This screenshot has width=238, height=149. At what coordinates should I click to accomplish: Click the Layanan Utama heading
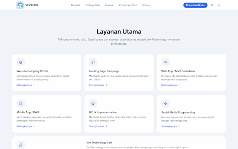[x=119, y=32]
